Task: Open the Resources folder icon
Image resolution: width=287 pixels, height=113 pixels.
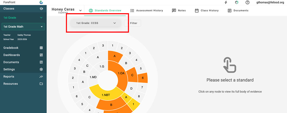Action: tap(41, 84)
